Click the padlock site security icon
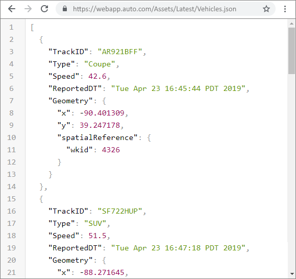The image size is (296, 279). [65, 9]
